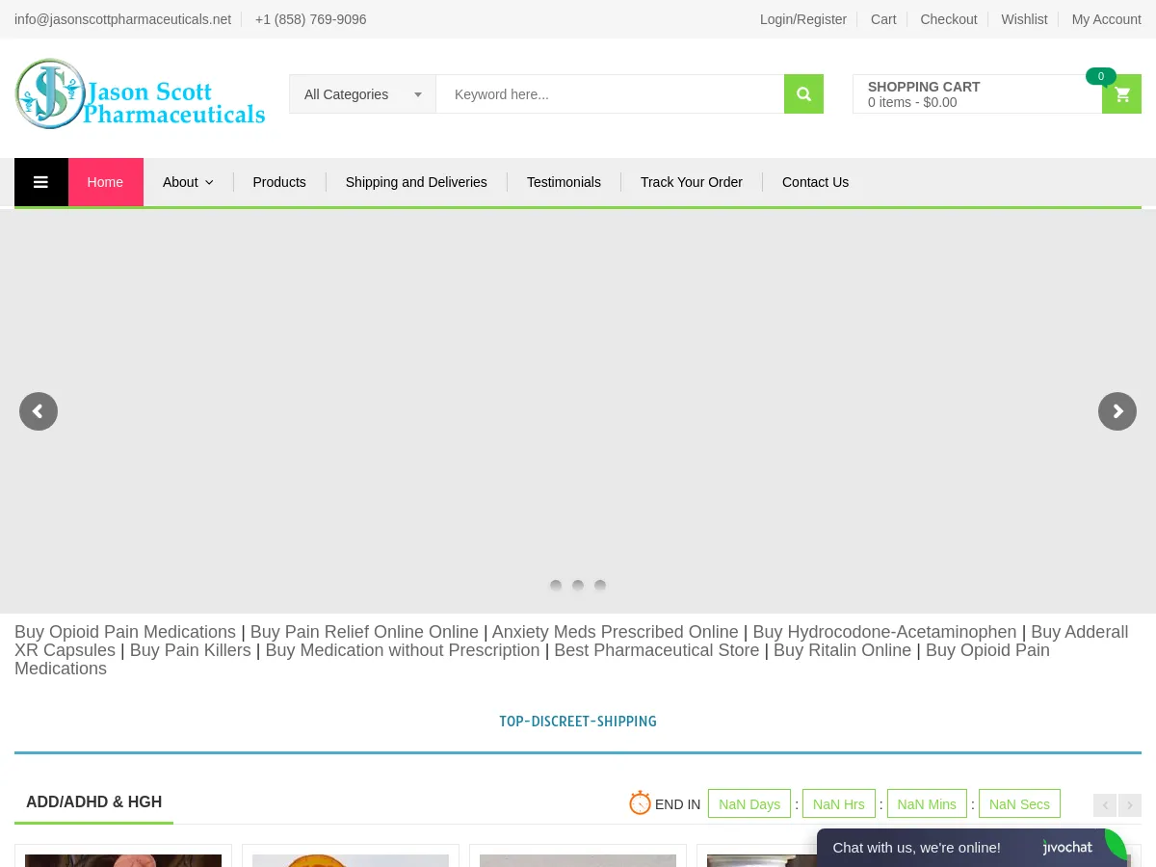
Task: Select the third carousel indicator dot
Action: click(600, 585)
